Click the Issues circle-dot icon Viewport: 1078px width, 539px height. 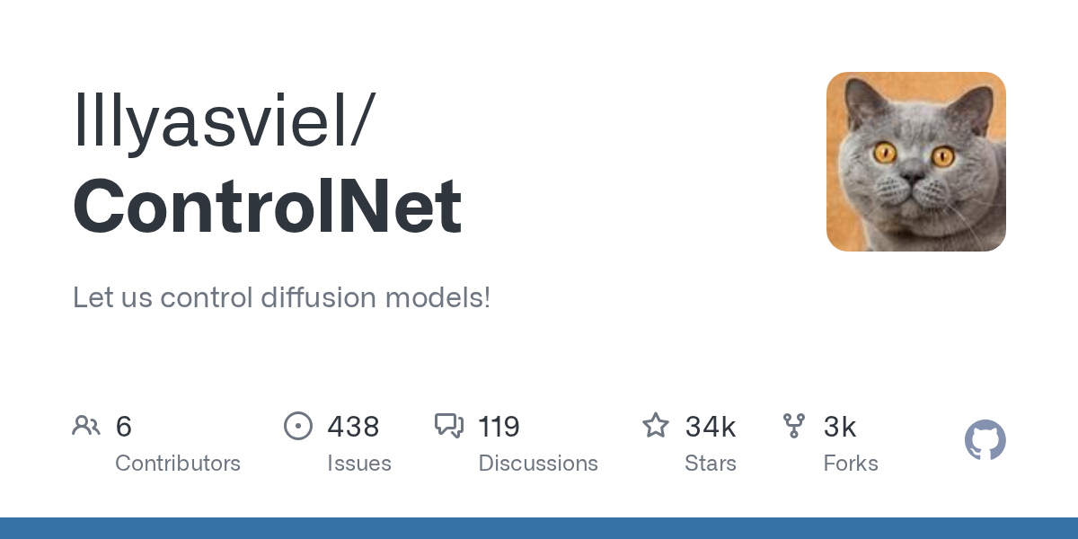click(297, 426)
